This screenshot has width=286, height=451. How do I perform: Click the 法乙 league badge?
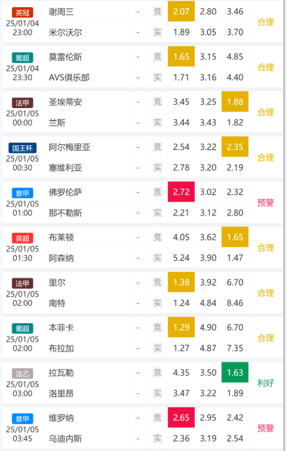[22, 373]
